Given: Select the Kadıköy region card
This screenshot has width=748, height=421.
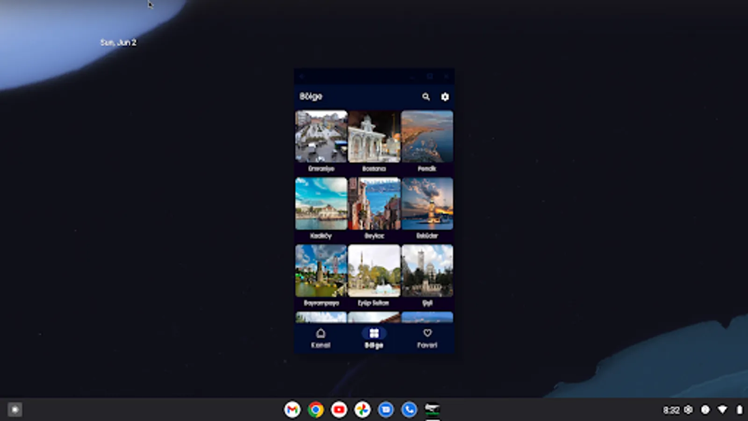Looking at the screenshot, I should (x=321, y=203).
